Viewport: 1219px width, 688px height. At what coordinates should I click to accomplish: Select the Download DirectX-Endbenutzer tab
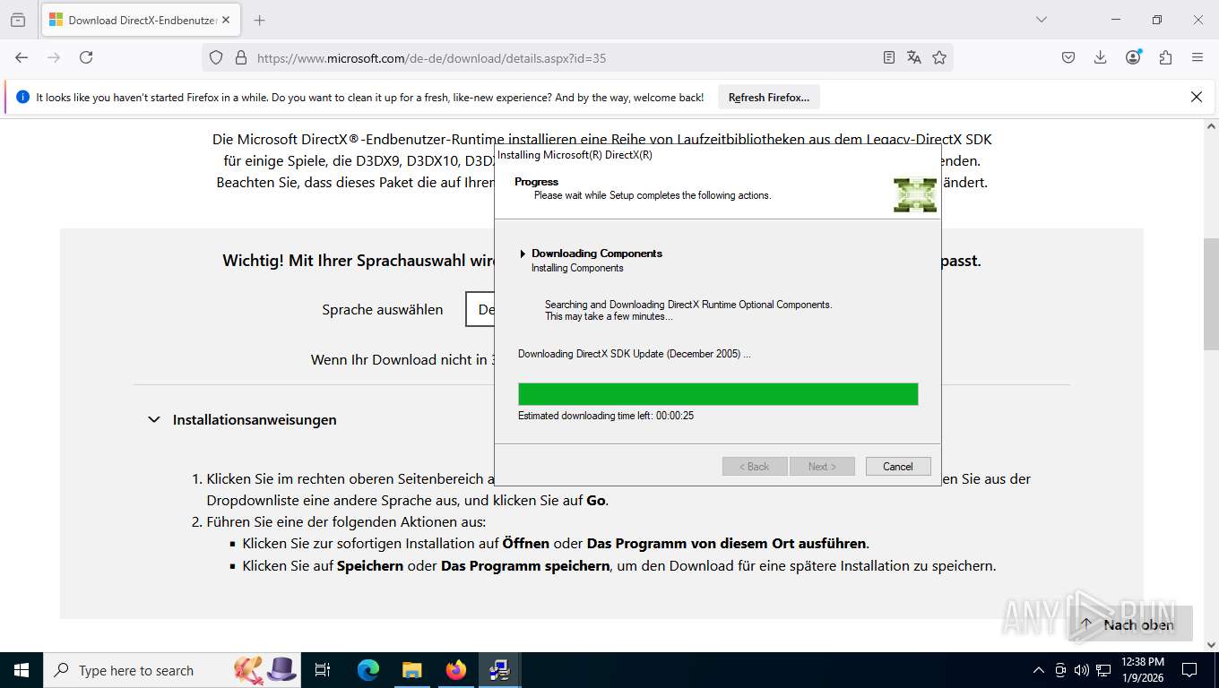click(141, 20)
